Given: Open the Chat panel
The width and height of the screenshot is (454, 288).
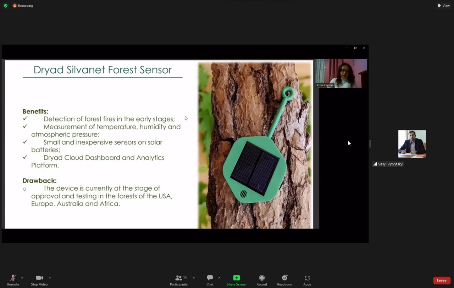Looking at the screenshot, I should coord(210,278).
